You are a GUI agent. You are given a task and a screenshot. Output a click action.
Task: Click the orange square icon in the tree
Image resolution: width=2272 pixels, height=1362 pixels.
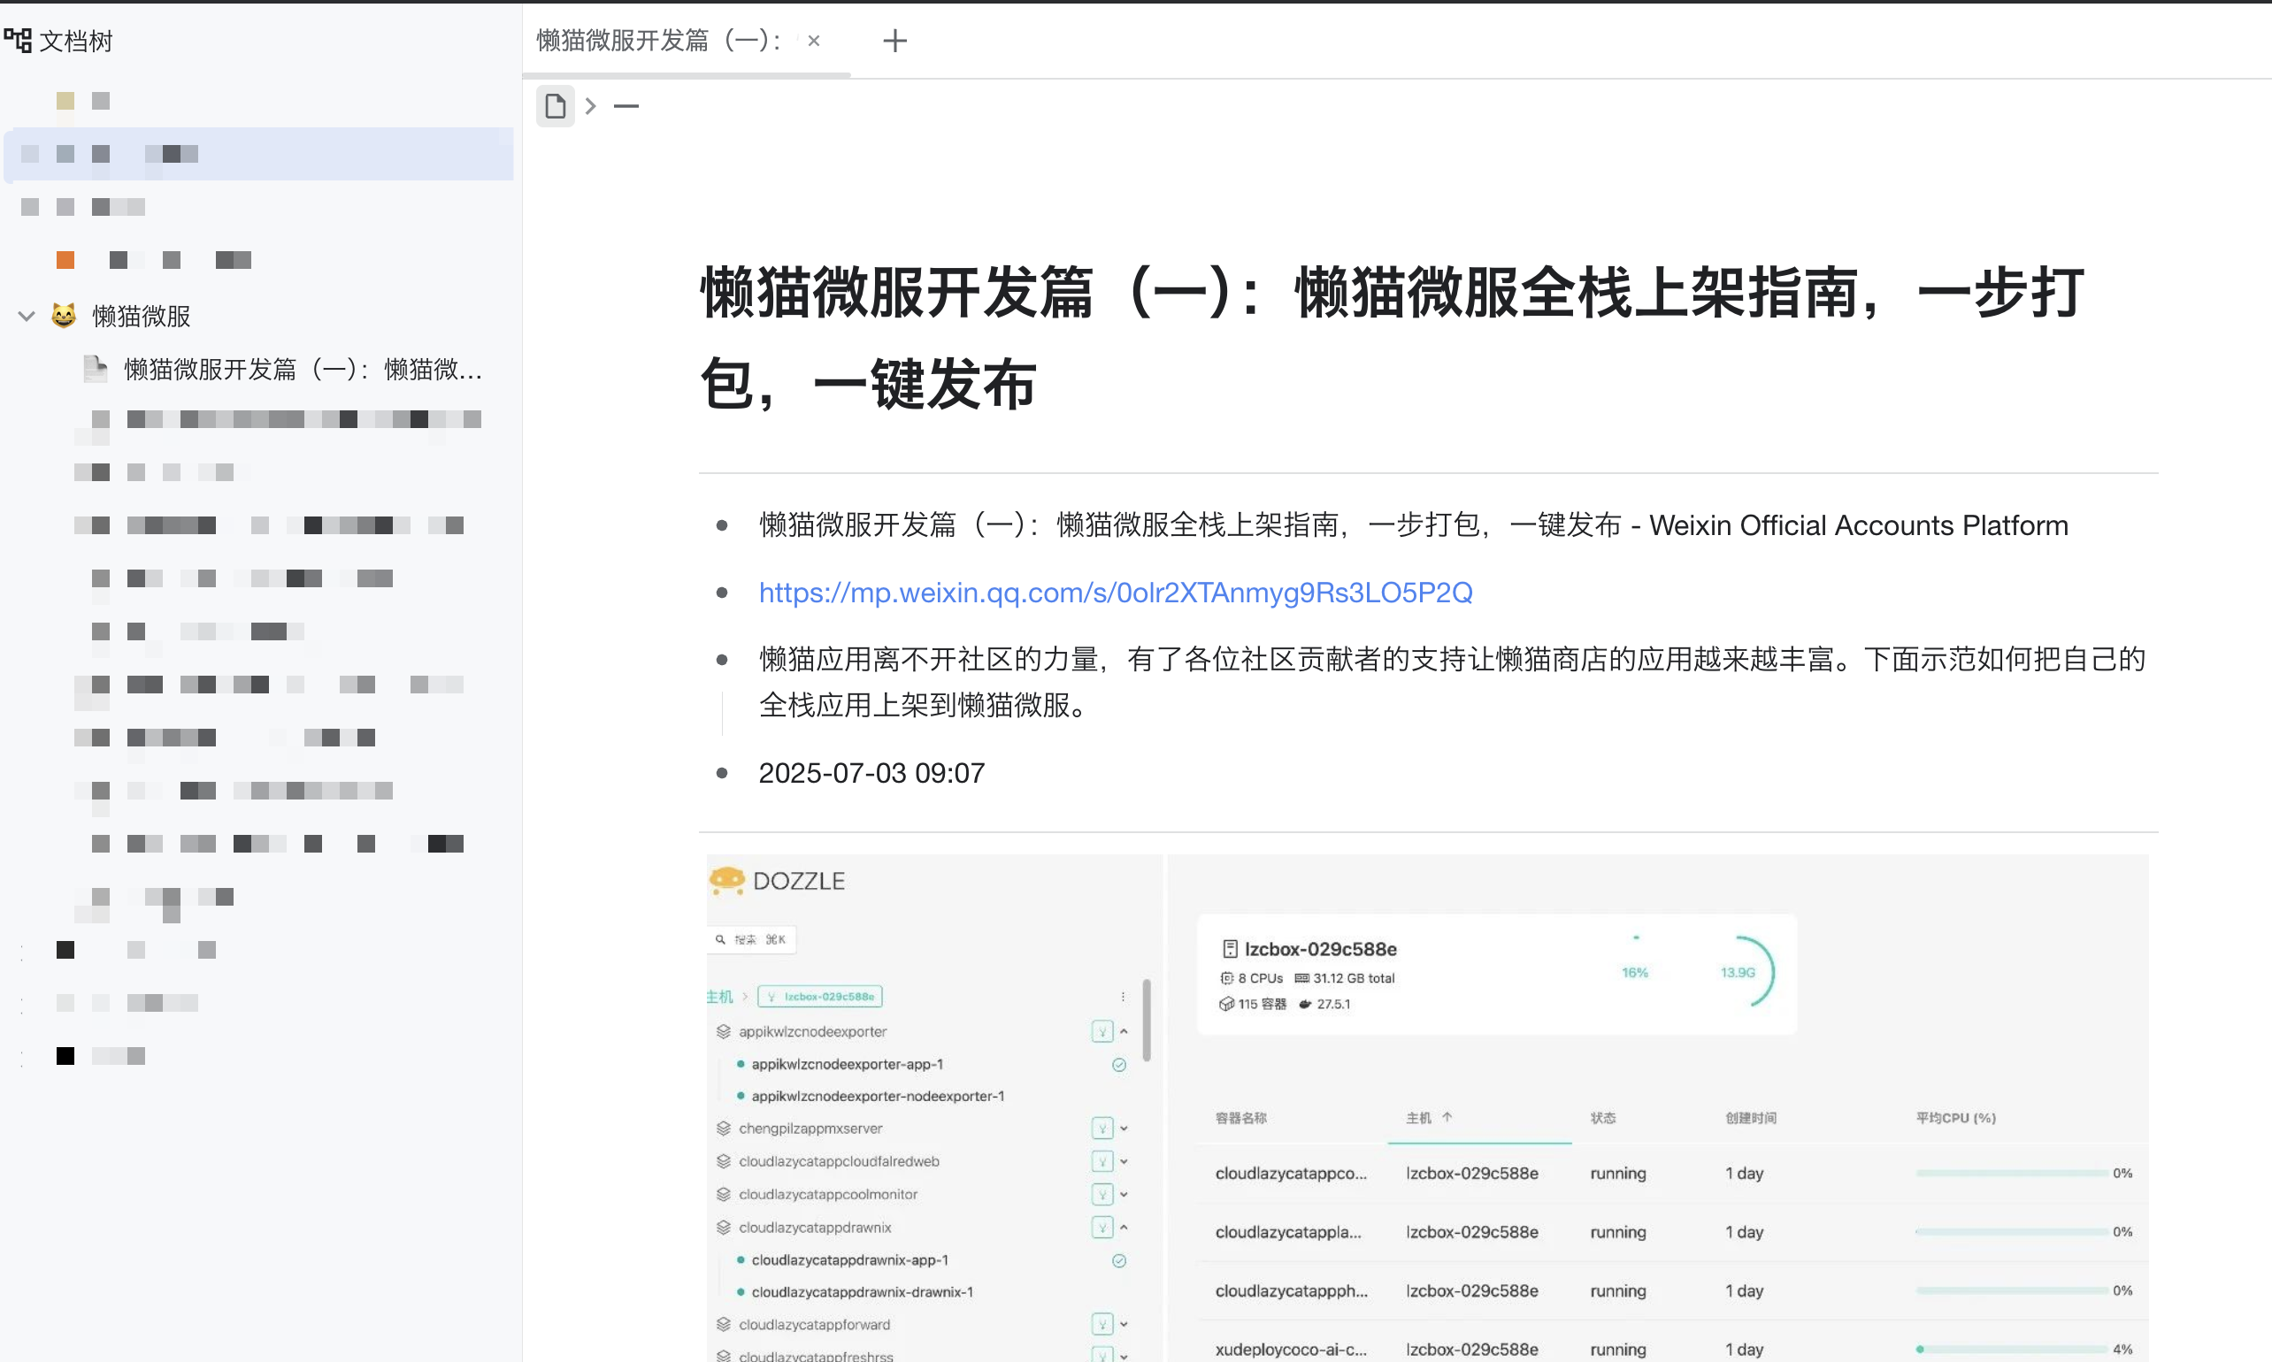[65, 260]
